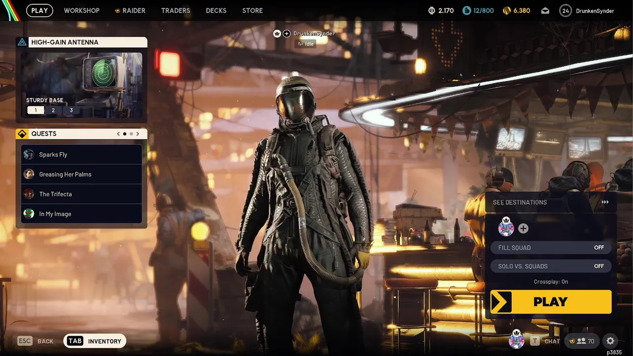Viewport: 633px width, 356px height.
Task: Switch to the Raider tab
Action: click(x=130, y=10)
